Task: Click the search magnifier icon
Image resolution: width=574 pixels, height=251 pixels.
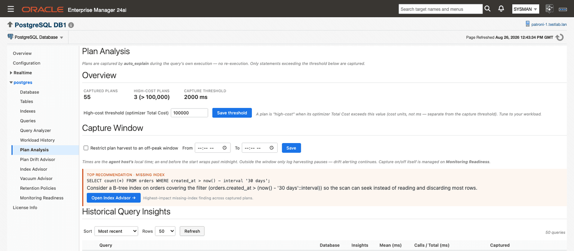Action: click(487, 9)
